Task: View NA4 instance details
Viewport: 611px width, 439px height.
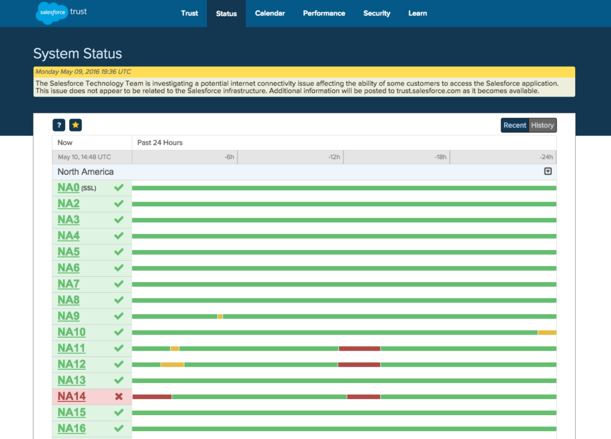Action: click(69, 236)
